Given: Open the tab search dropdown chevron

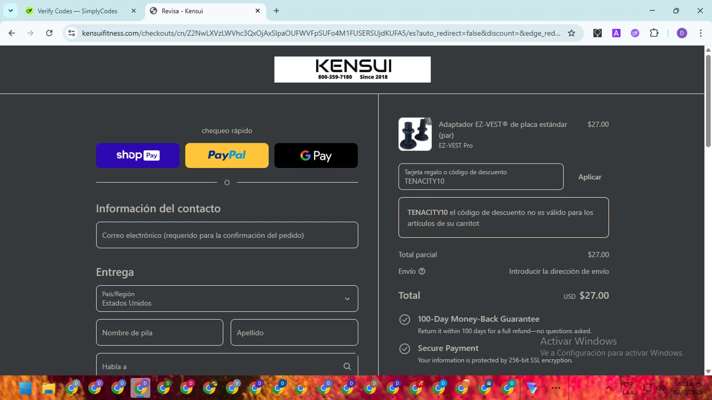Looking at the screenshot, I should [10, 10].
